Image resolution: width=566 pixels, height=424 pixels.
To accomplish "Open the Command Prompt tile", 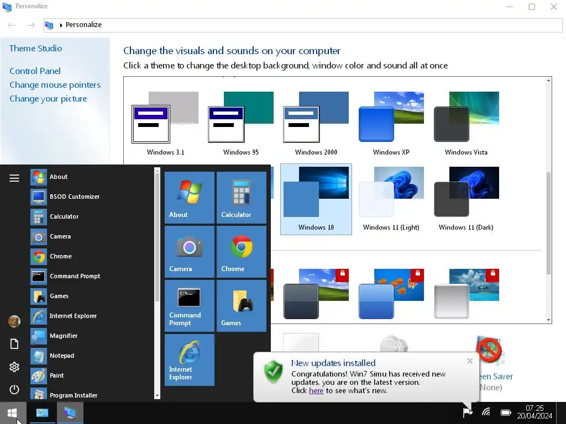I will pos(190,306).
